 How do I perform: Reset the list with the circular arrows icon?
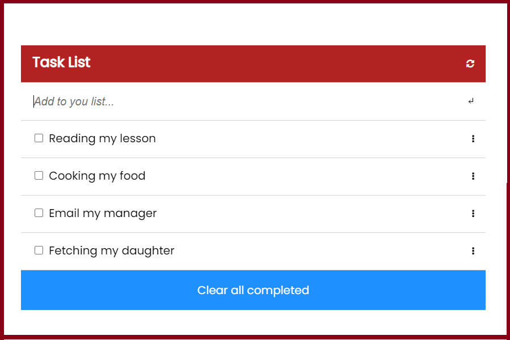(x=470, y=63)
